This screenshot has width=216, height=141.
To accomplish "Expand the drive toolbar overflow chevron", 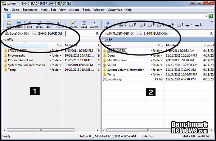I will (212, 21).
